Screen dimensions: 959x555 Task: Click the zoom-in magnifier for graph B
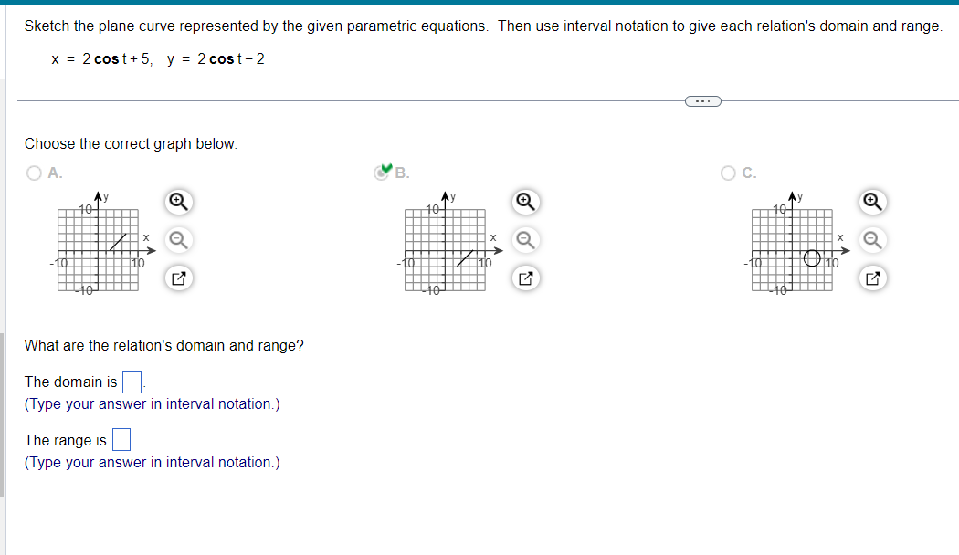pos(525,202)
